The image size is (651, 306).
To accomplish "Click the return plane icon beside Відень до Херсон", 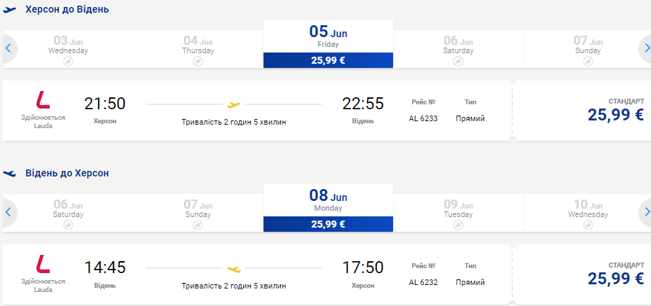I will (10, 173).
